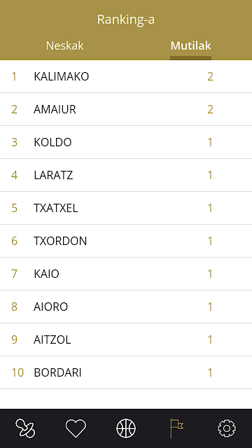Tap the basketball globe icon
The height and width of the screenshot is (448, 252).
coord(126,428)
